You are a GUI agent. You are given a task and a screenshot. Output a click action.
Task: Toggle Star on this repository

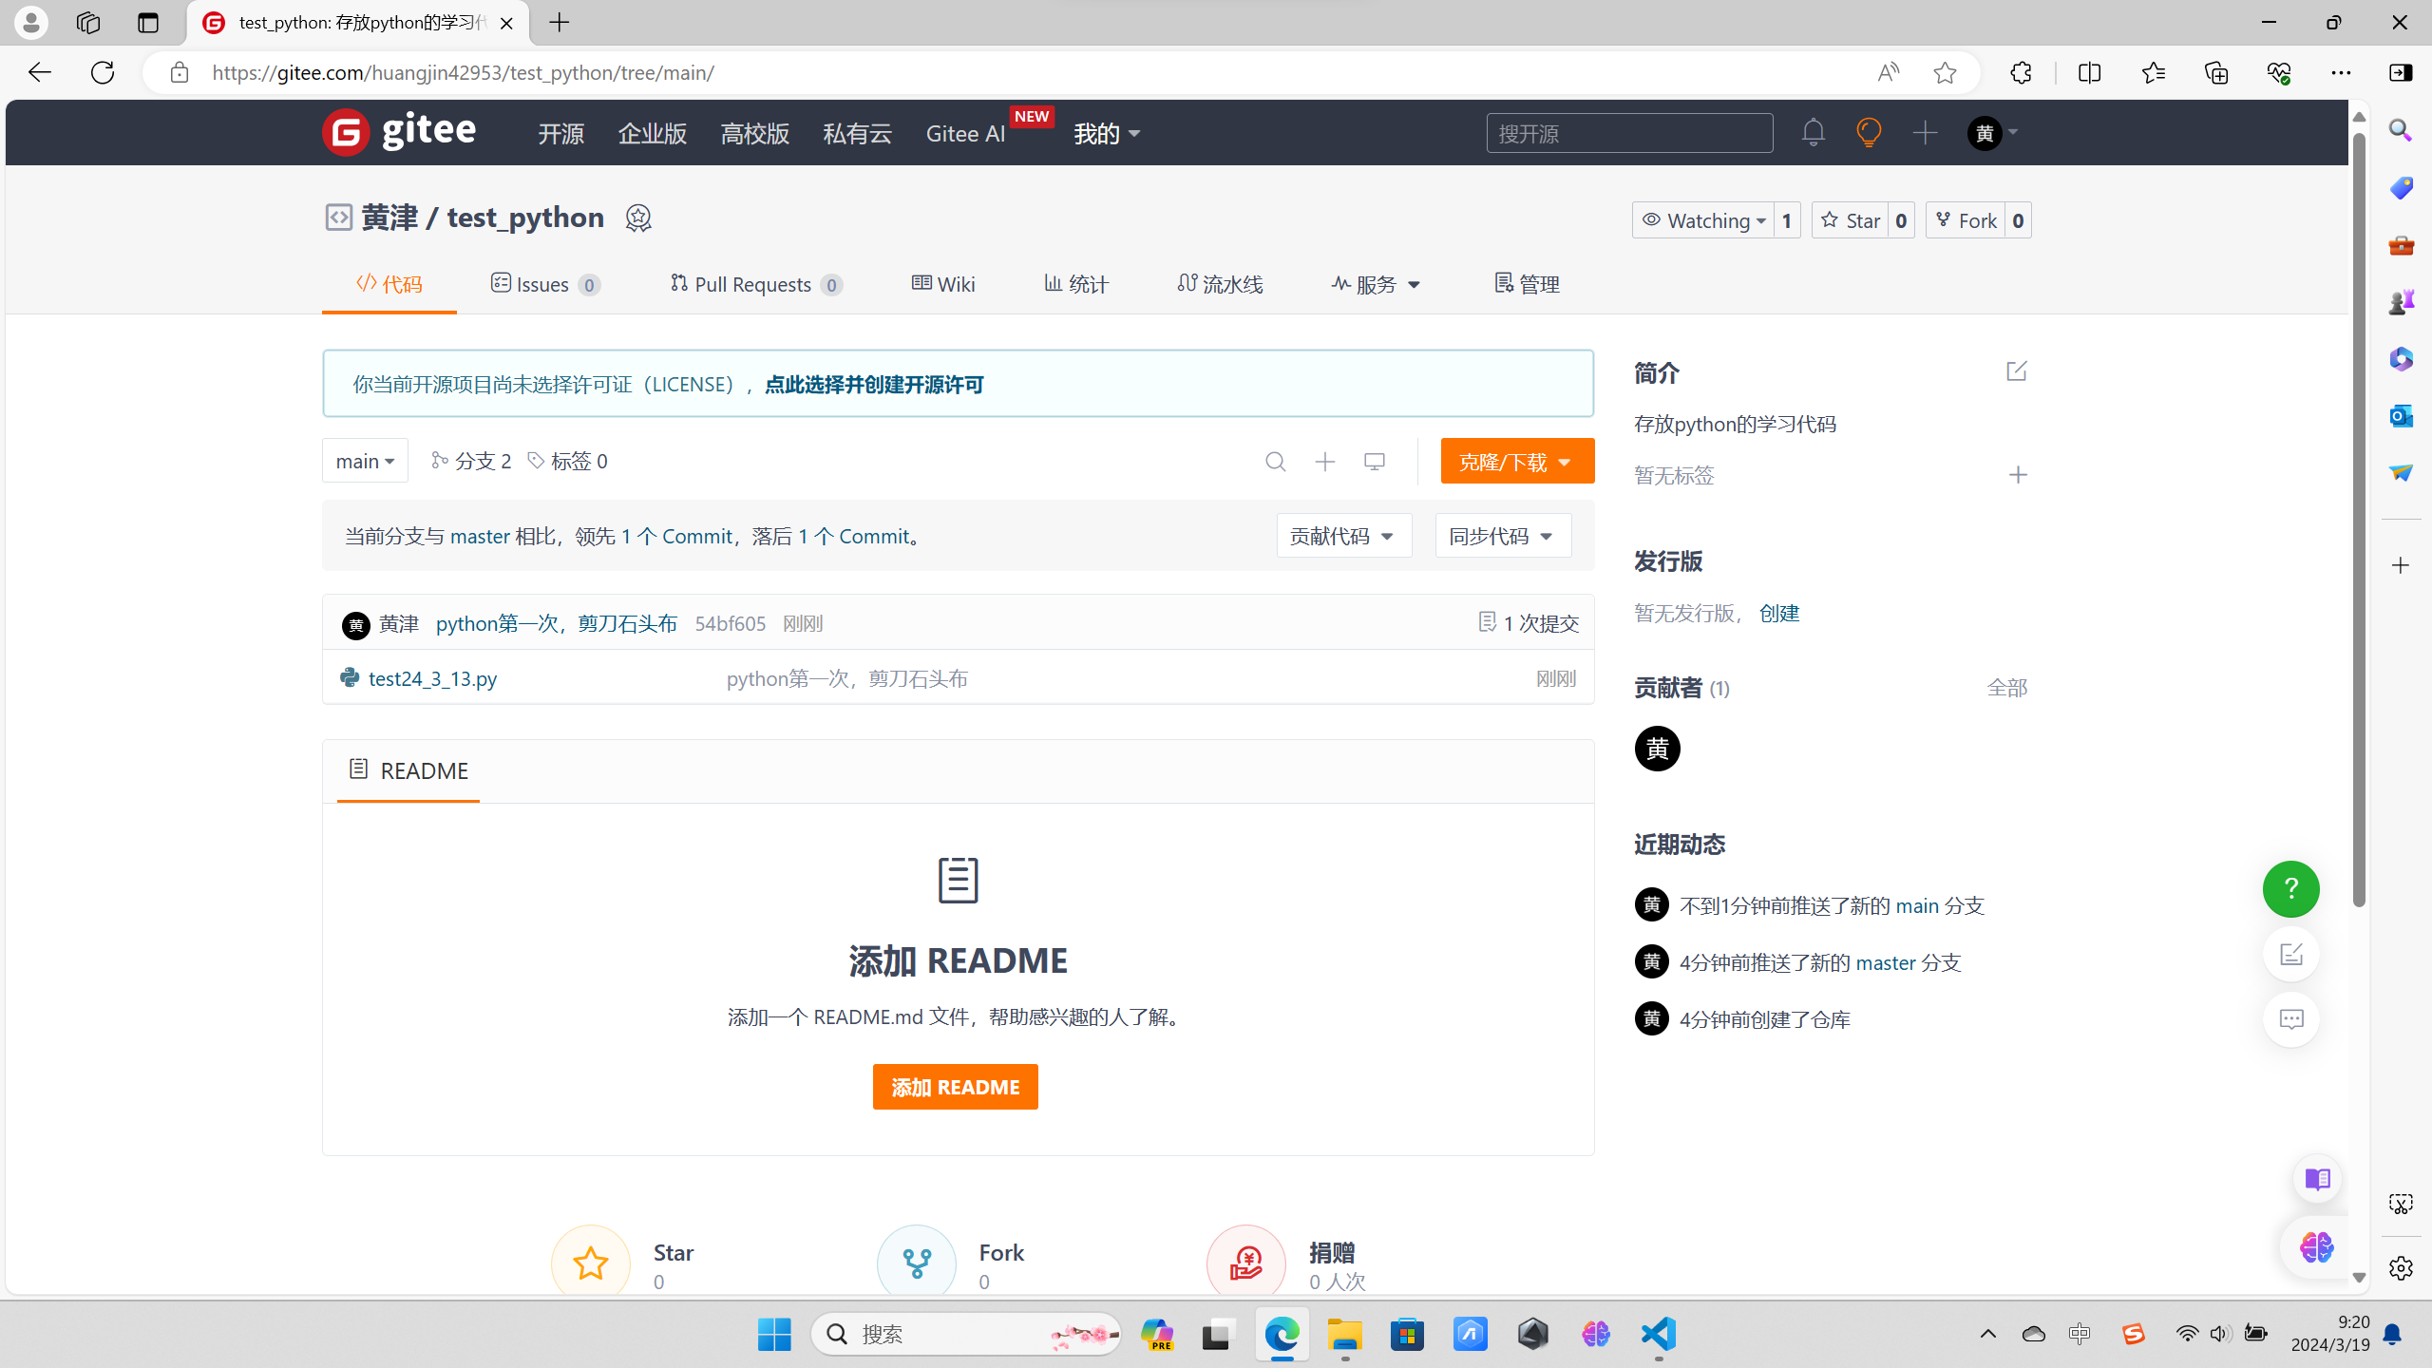pyautogui.click(x=1851, y=220)
